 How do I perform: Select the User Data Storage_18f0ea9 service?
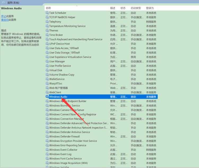pos(102,53)
